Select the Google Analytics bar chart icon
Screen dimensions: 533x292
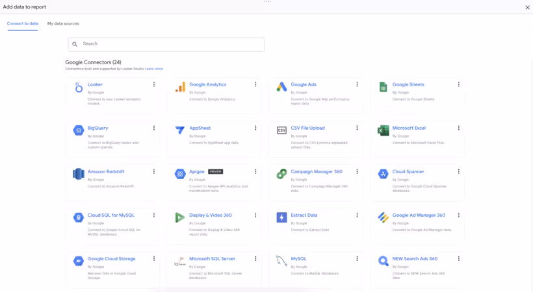(x=180, y=87)
